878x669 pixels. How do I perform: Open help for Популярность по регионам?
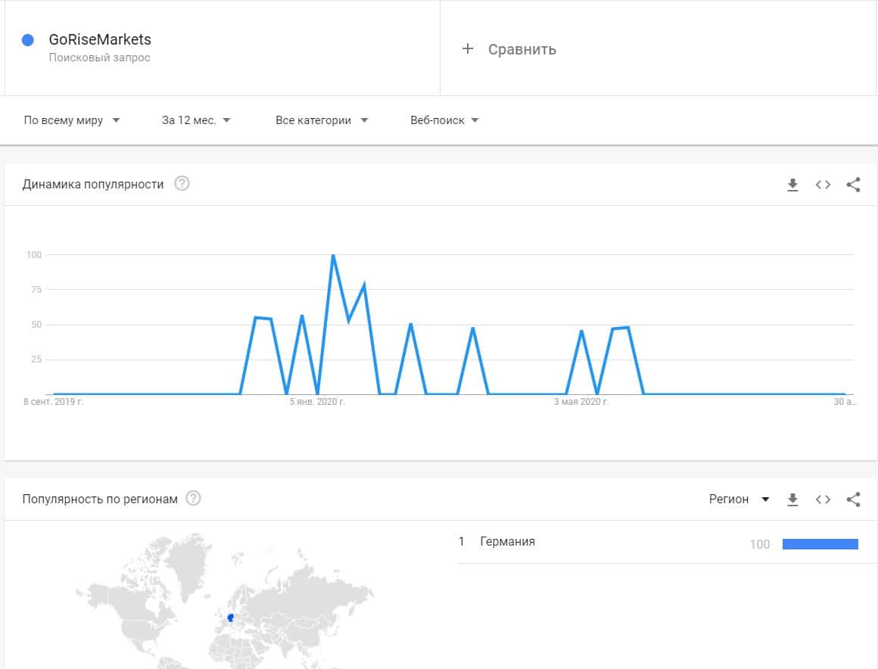[193, 499]
